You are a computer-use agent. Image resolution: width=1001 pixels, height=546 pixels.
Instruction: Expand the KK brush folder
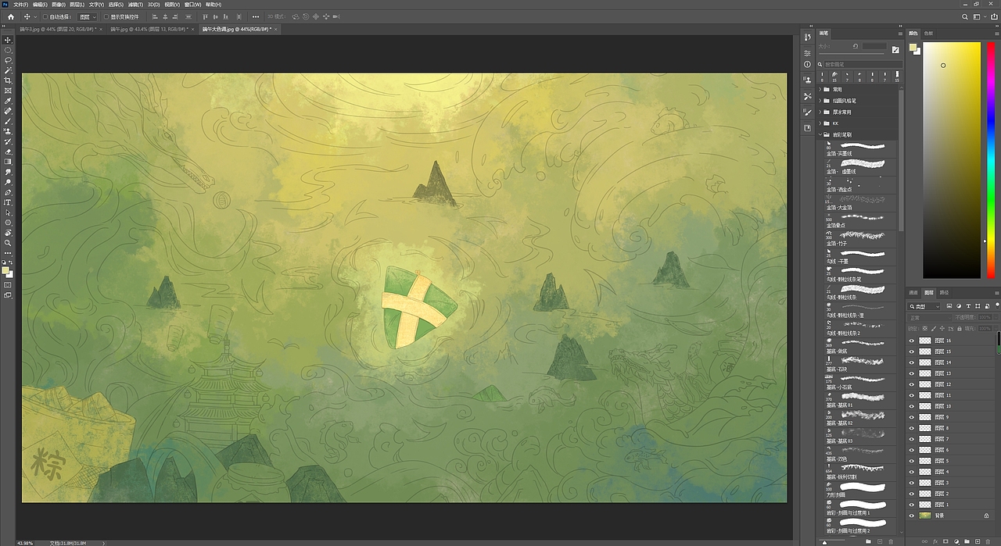pyautogui.click(x=820, y=123)
